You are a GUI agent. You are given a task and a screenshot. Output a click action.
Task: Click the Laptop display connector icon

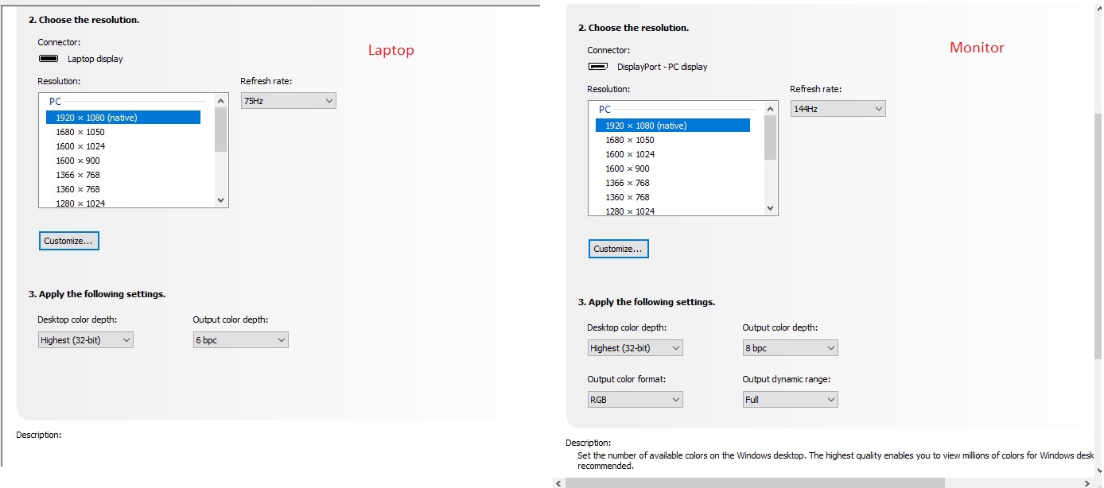pyautogui.click(x=49, y=59)
